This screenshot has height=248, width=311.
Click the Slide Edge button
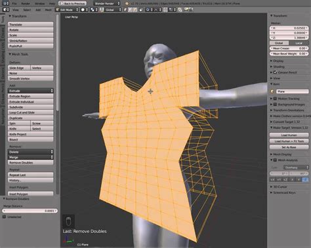(x=19, y=68)
